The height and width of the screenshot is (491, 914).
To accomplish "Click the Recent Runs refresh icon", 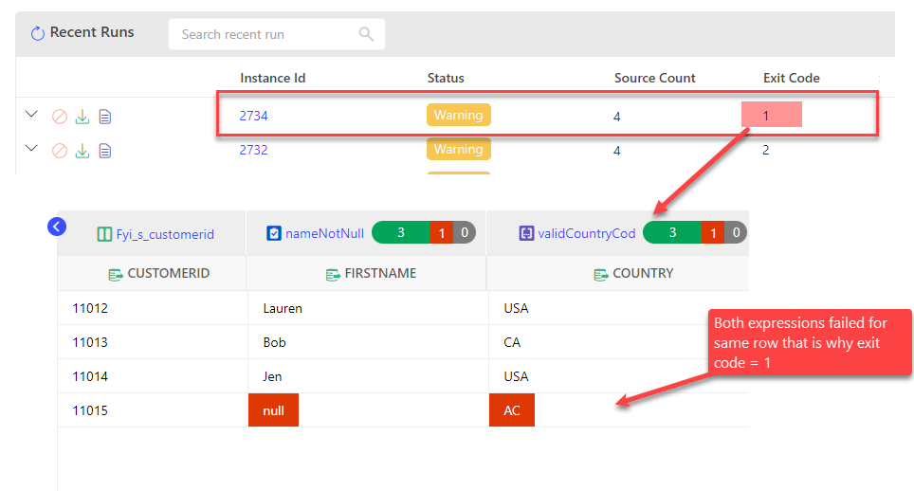I will (38, 34).
